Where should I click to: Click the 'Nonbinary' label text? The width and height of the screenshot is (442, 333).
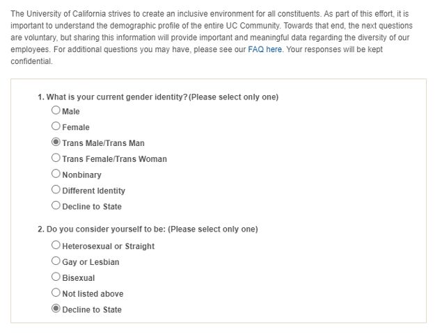coord(81,174)
